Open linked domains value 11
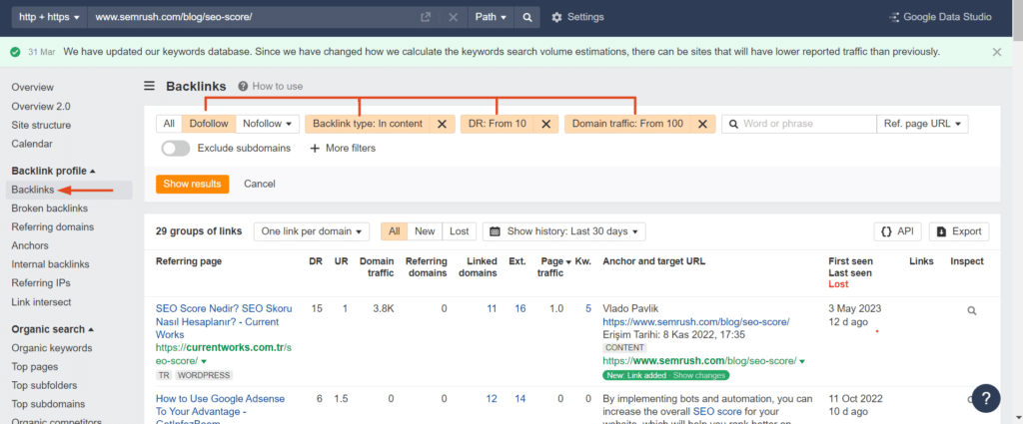Image resolution: width=1023 pixels, height=424 pixels. coord(492,308)
